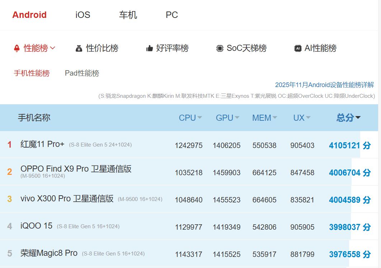
Task: Open the UX column sort dropdown
Action: pos(309,117)
